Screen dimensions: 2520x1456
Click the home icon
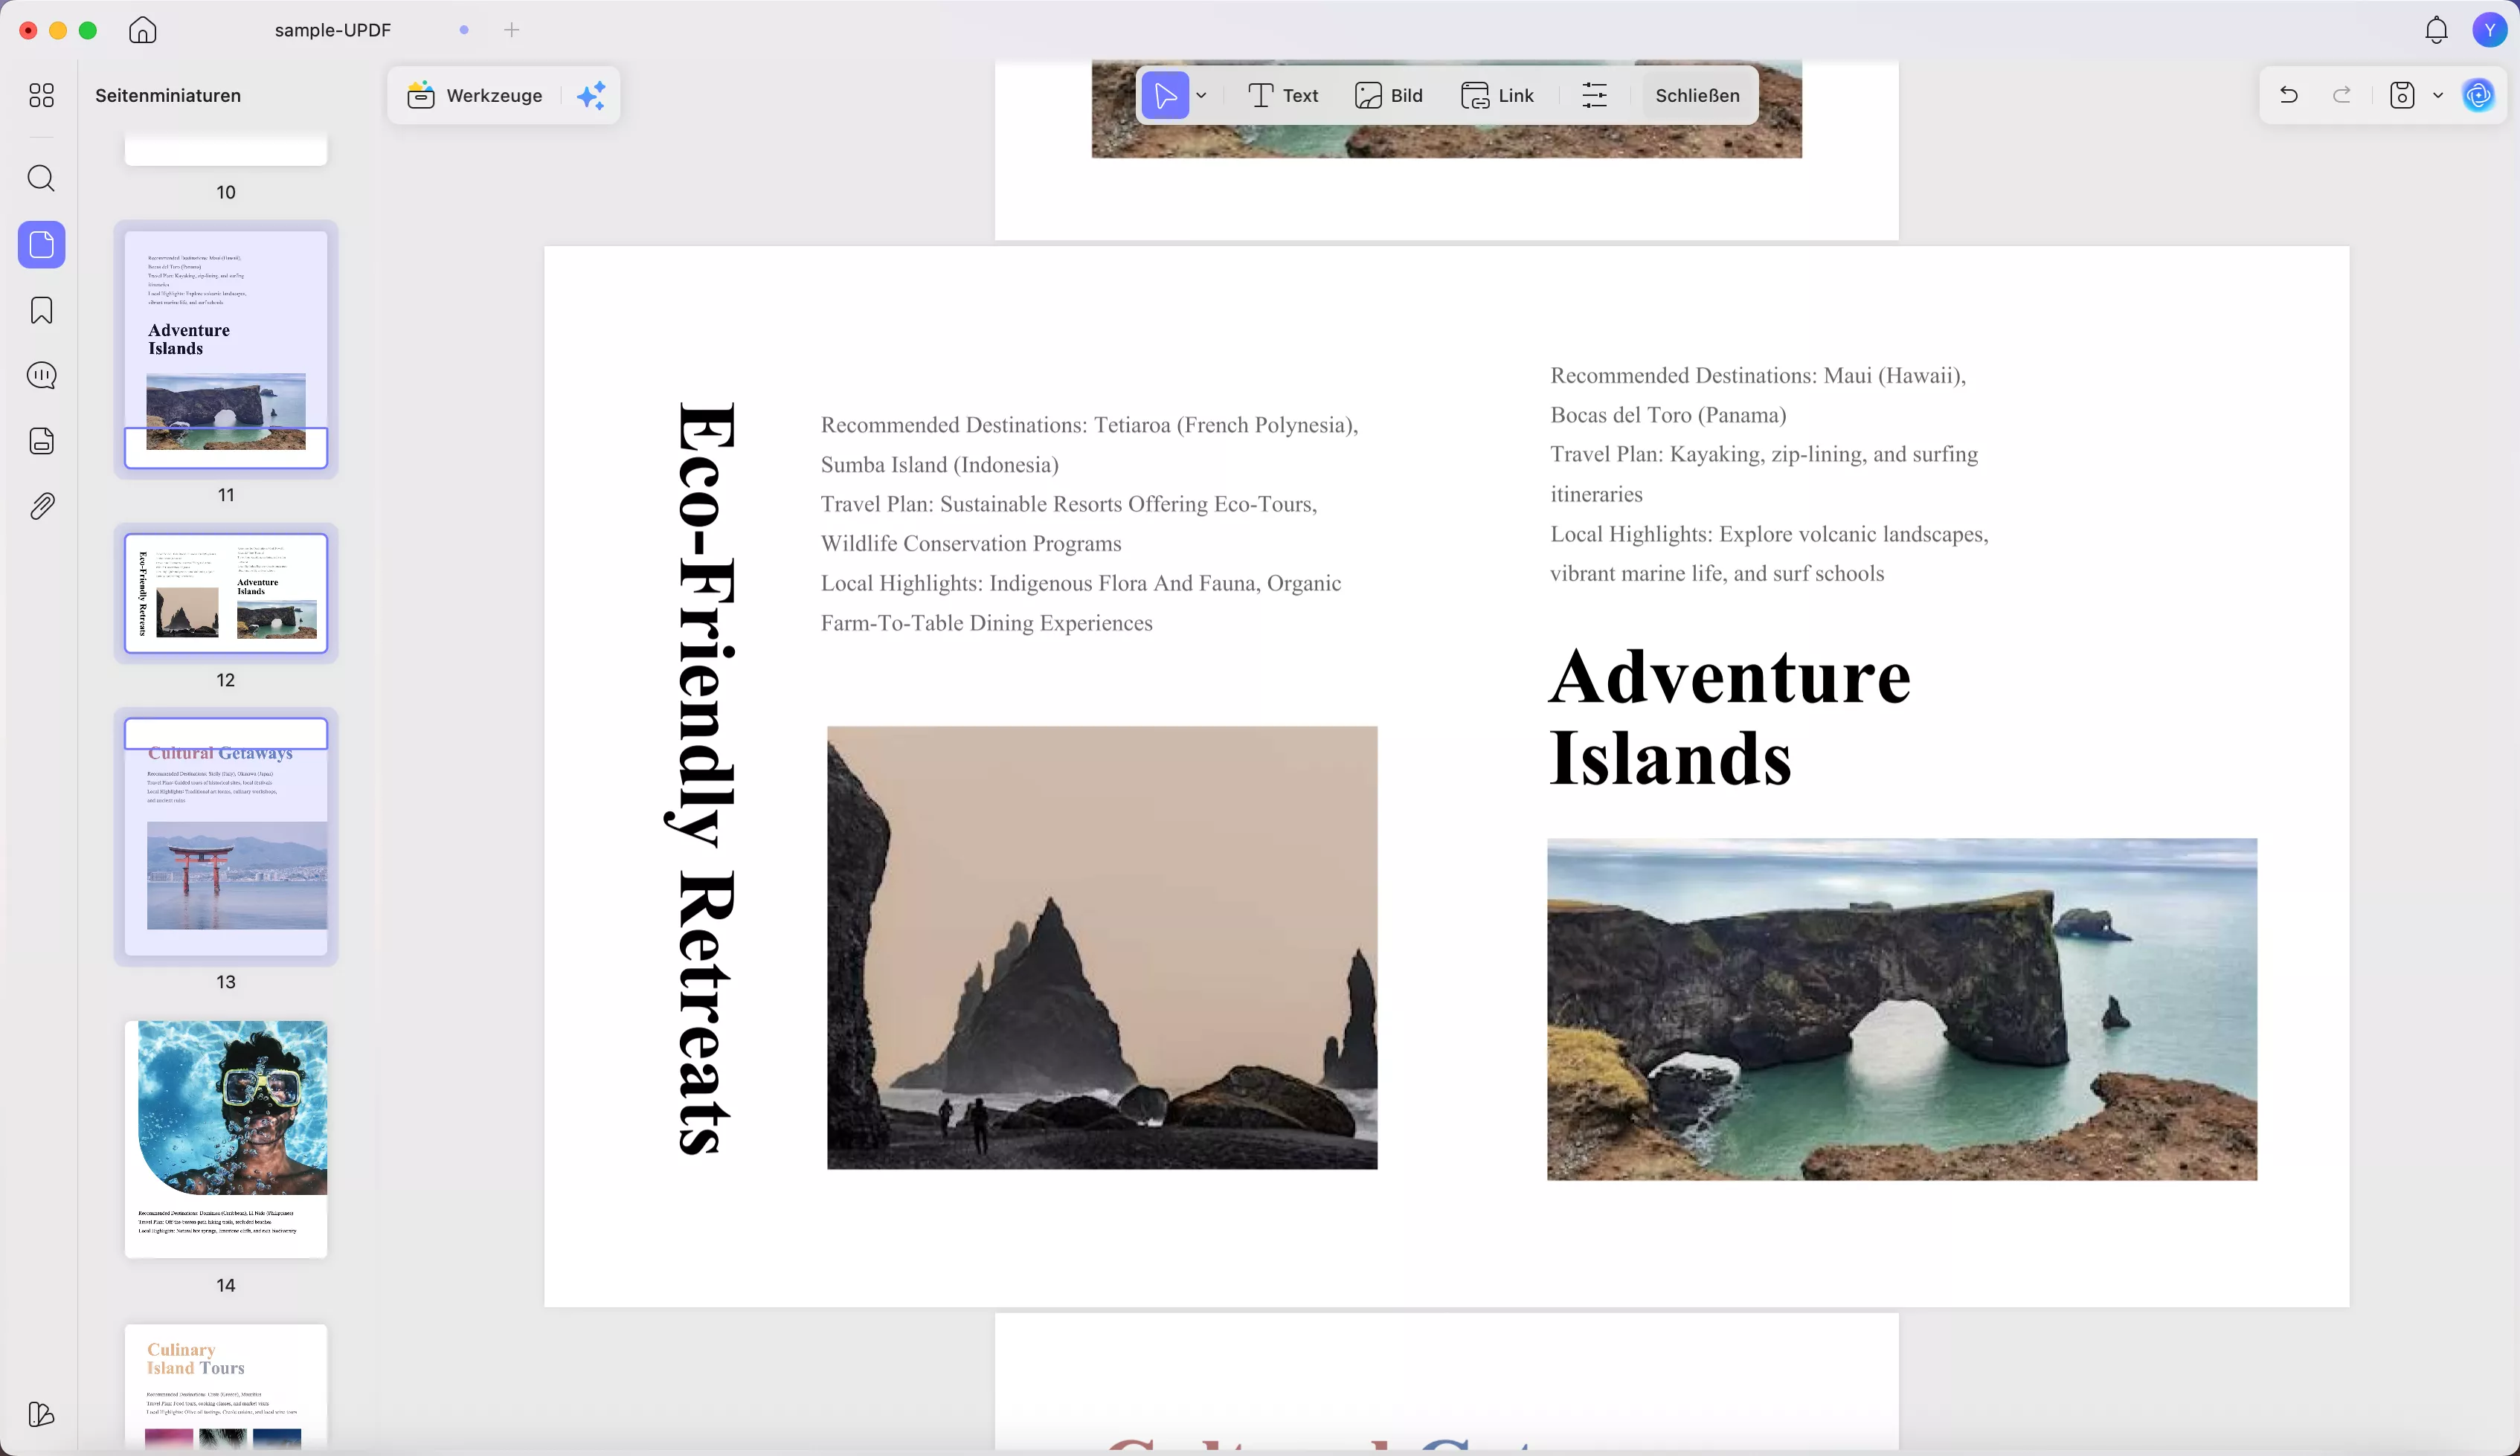coord(143,30)
